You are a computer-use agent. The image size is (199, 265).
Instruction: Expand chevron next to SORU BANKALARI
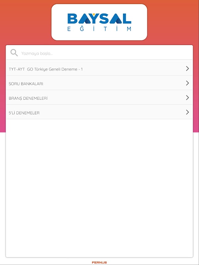coord(187,83)
